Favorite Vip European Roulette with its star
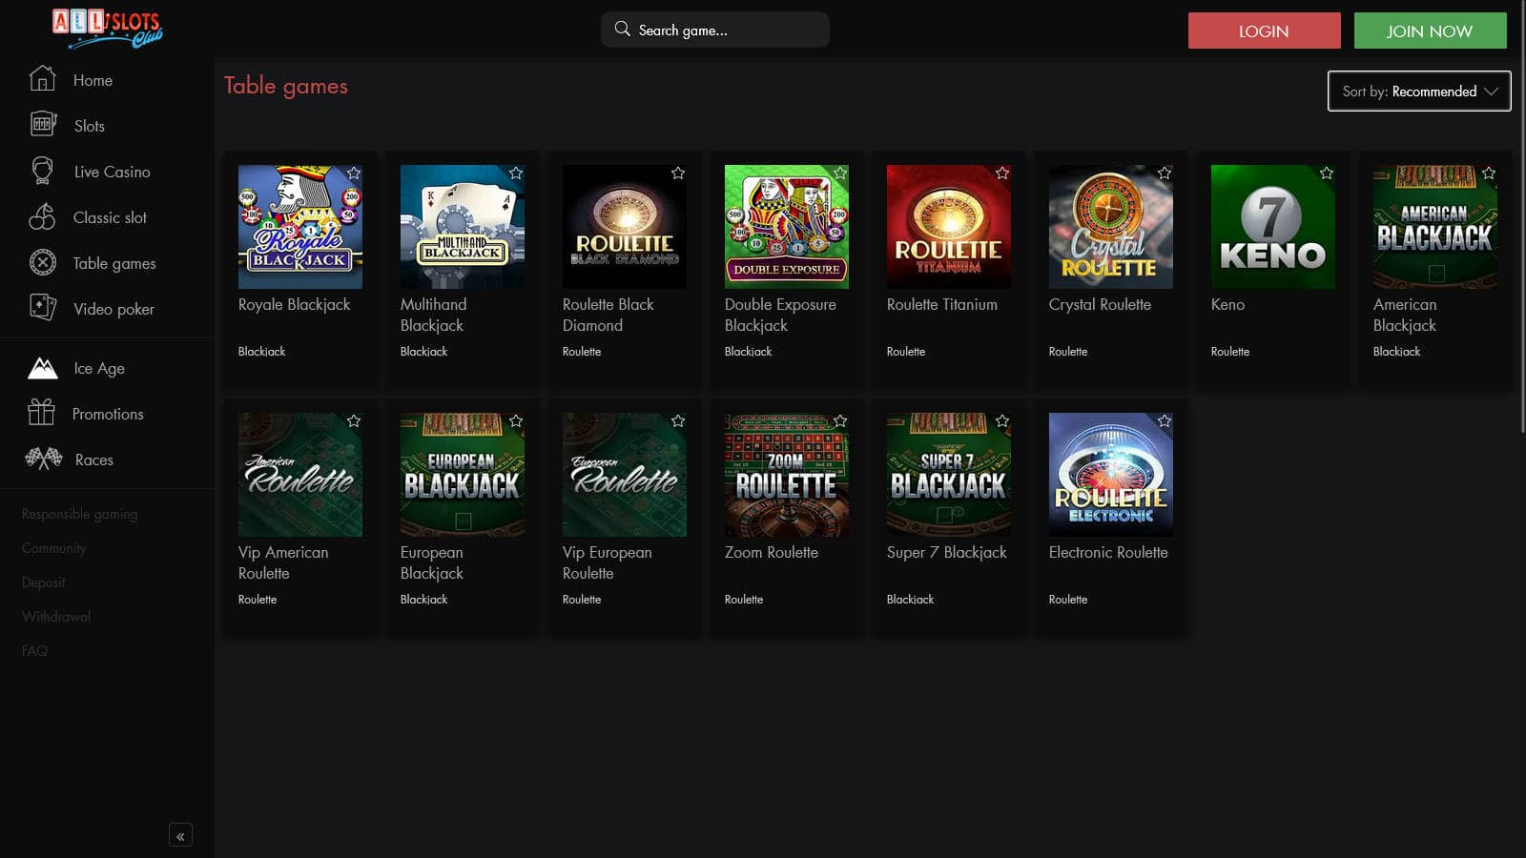Screen dimensions: 1526x858 click(x=678, y=421)
